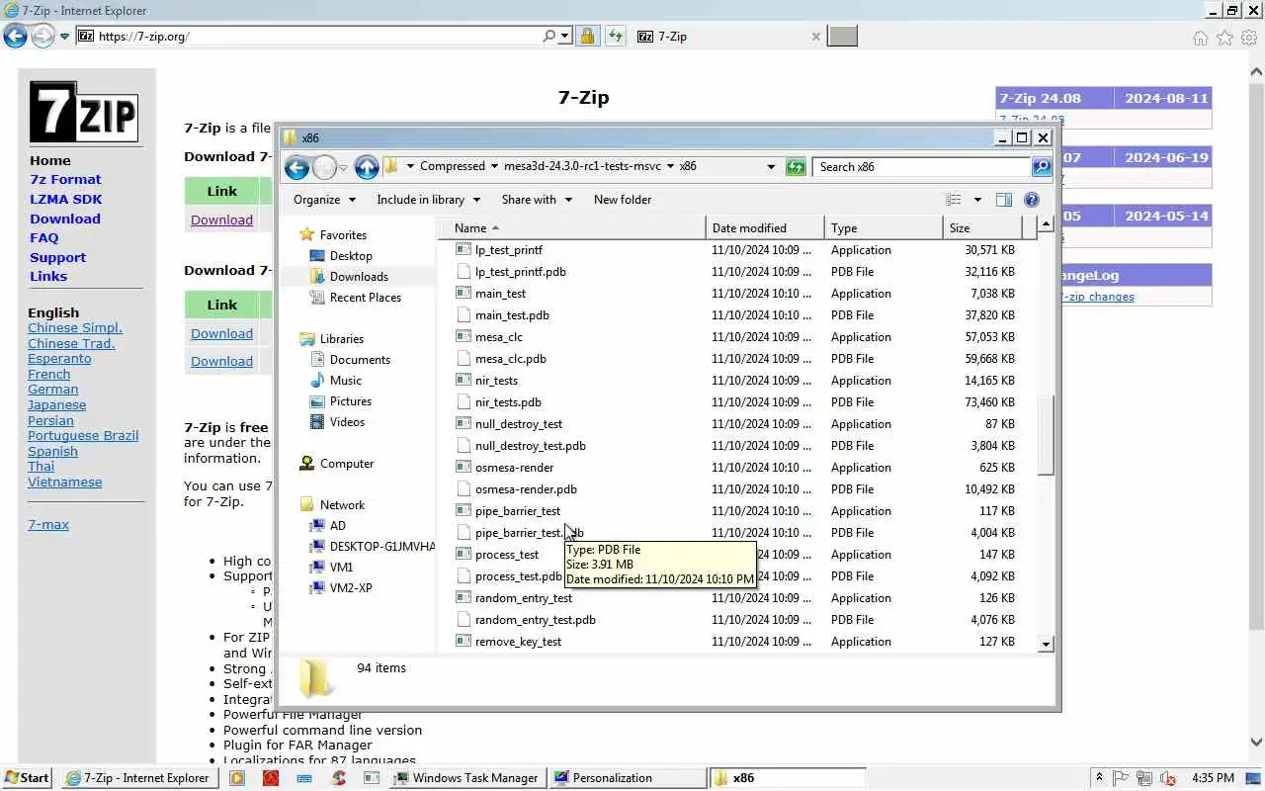The height and width of the screenshot is (791, 1265).
Task: Open the 7-max link
Action: [x=48, y=525]
